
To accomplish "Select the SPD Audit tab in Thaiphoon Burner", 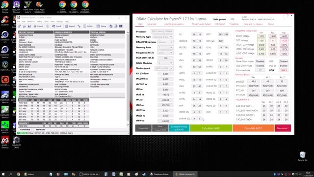I will [x=40, y=130].
